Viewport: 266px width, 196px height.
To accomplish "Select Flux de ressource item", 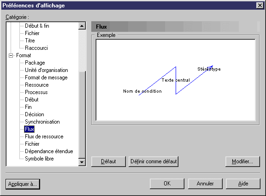I will click(x=44, y=137).
